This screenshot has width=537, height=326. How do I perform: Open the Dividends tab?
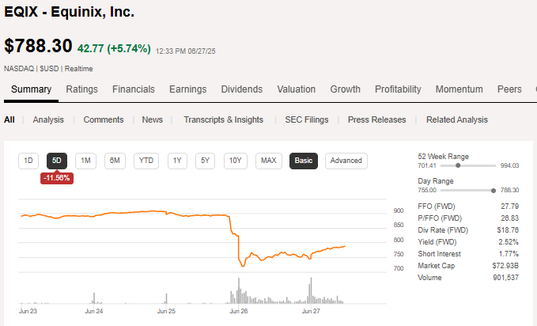[x=241, y=89]
